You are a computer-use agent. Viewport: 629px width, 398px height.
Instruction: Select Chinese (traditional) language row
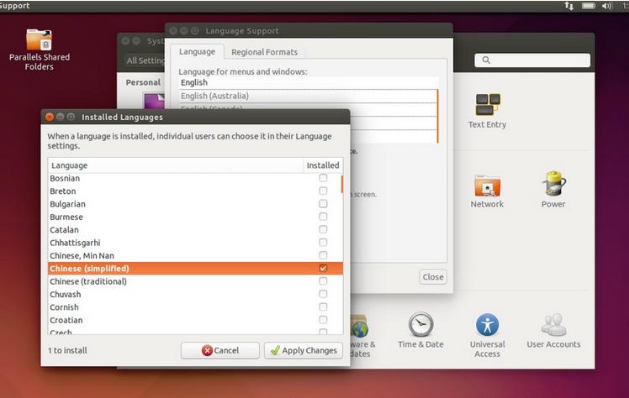point(195,281)
